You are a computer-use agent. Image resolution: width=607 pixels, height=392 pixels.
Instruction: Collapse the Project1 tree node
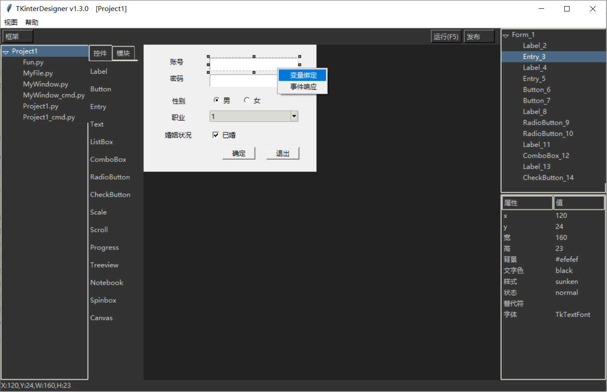pyautogui.click(x=6, y=52)
